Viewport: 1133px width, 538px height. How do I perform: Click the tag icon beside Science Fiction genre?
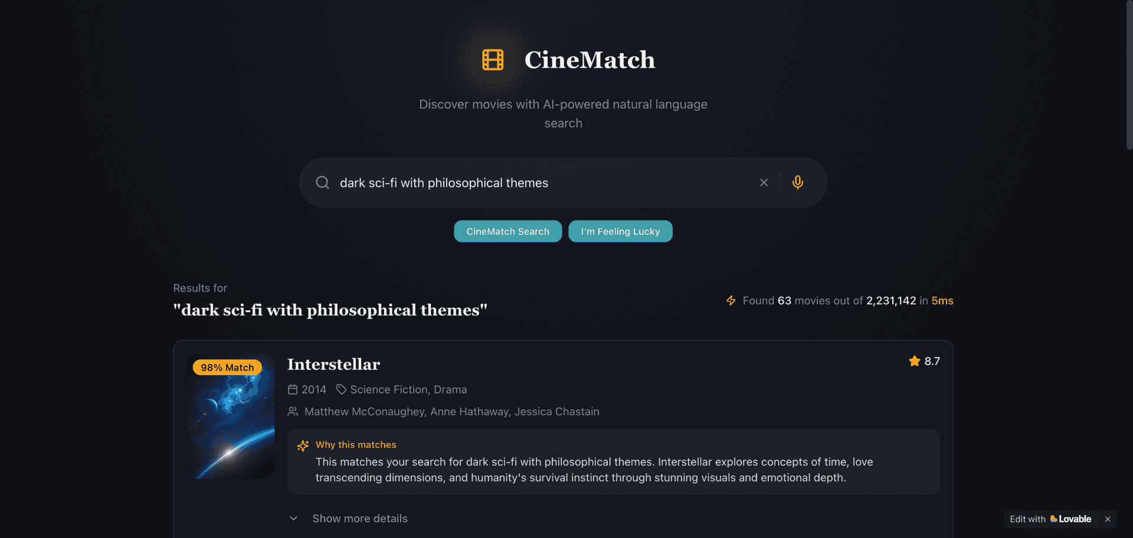pos(341,389)
